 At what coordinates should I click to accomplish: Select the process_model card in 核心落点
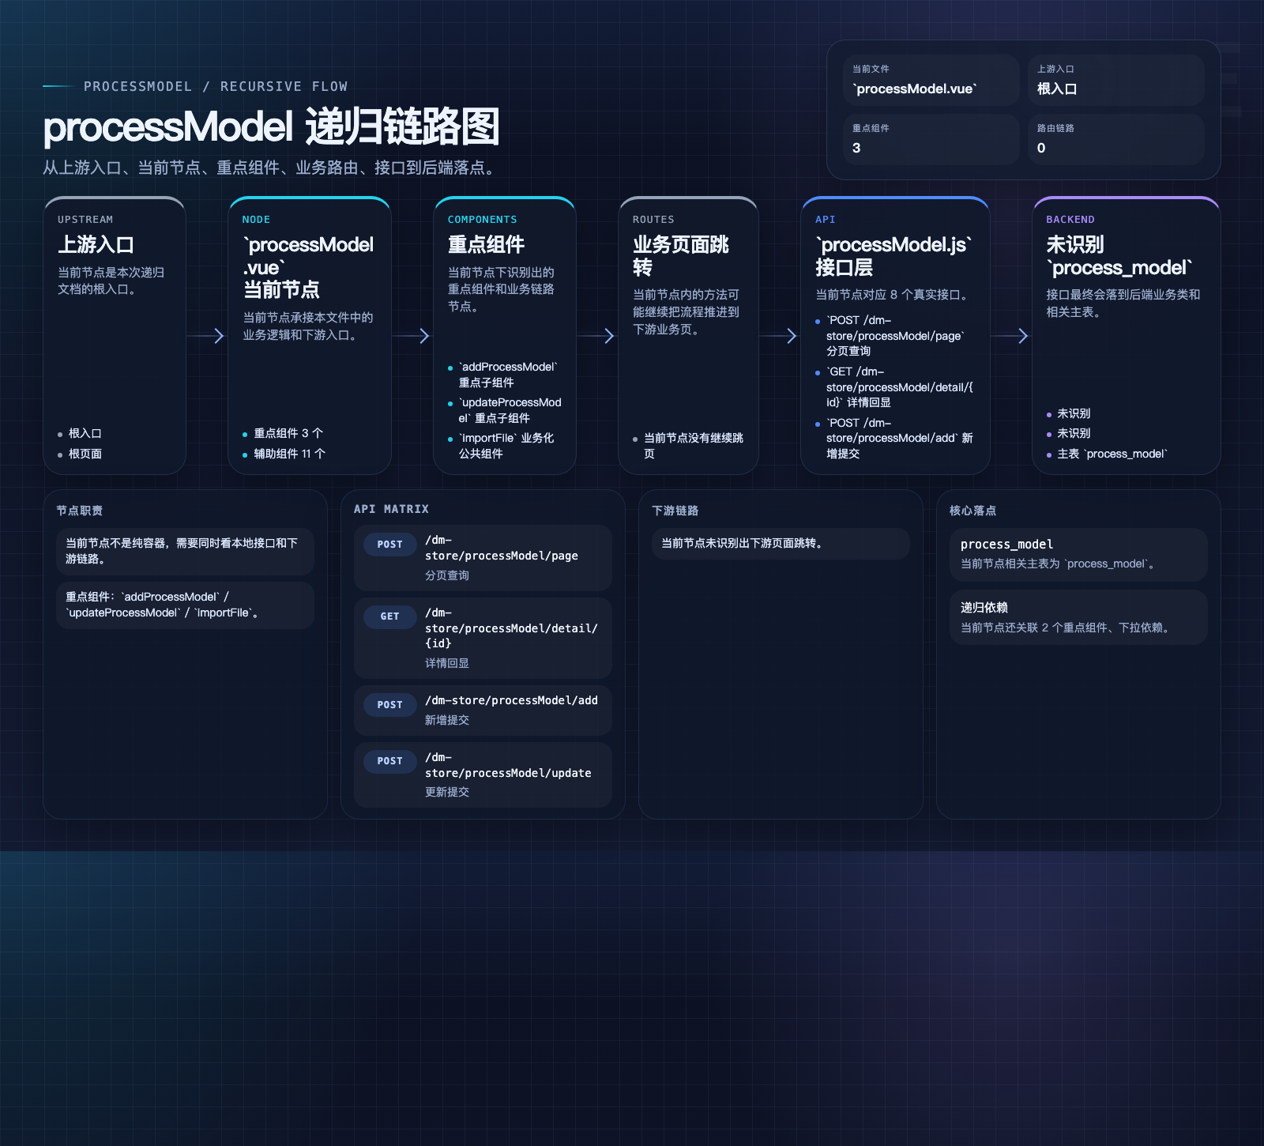tap(1078, 555)
